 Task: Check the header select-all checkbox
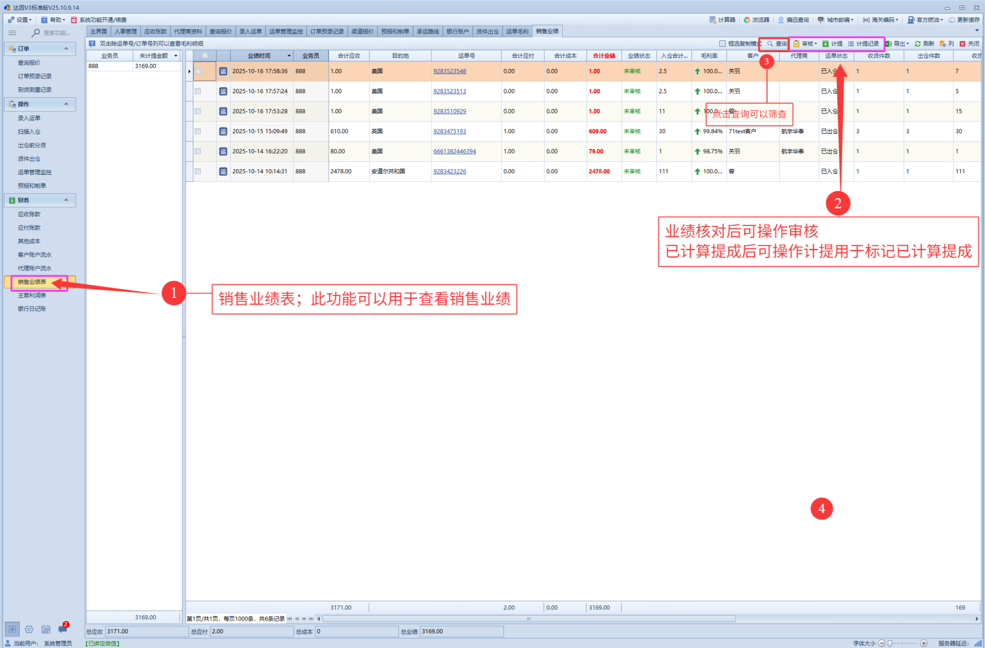[x=205, y=56]
